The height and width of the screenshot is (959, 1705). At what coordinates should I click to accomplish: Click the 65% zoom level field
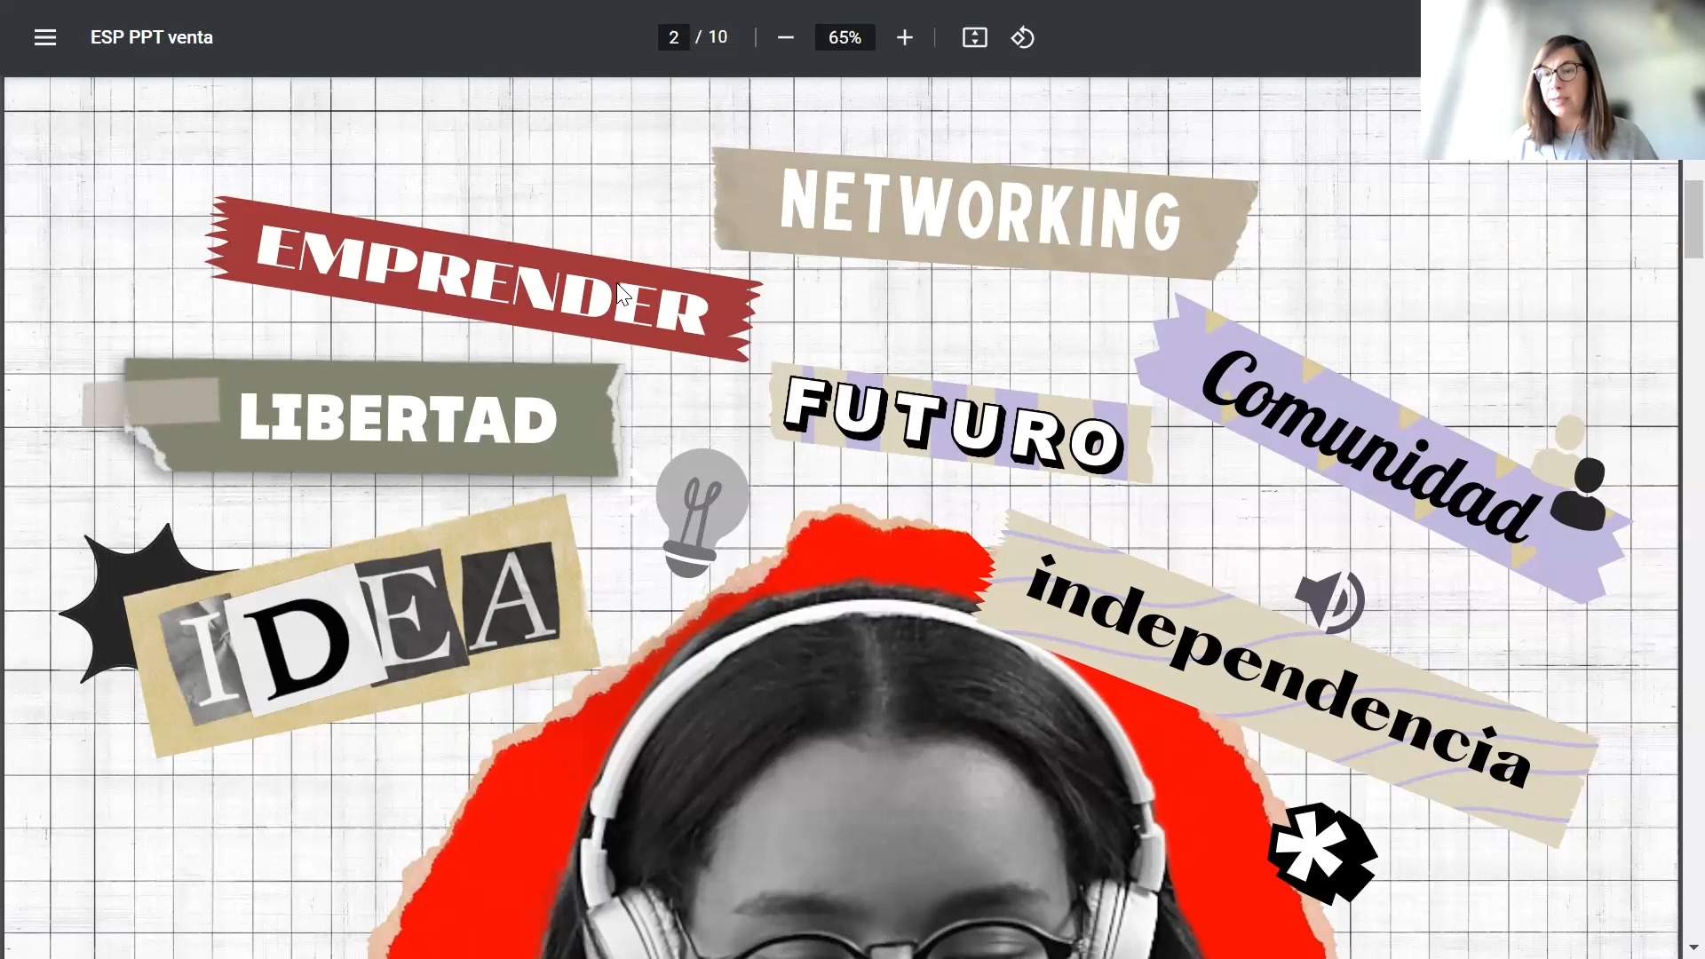pyautogui.click(x=845, y=37)
